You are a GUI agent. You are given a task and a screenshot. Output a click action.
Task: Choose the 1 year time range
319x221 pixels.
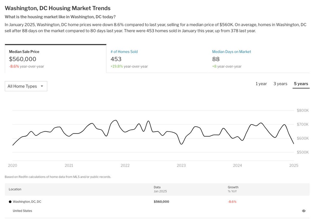[261, 84]
